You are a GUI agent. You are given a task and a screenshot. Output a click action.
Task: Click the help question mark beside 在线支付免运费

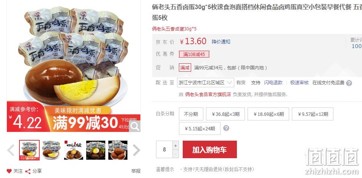click(x=349, y=83)
